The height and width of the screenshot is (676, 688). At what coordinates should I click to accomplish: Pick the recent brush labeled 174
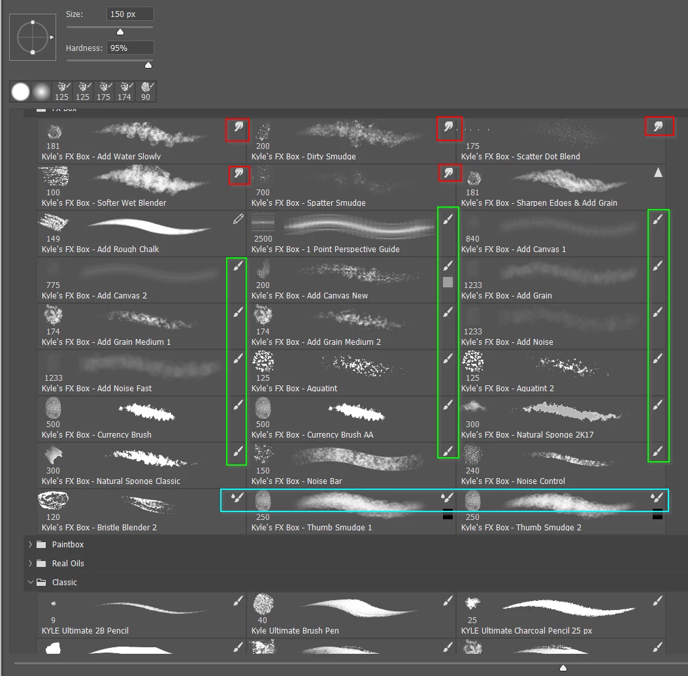coord(125,91)
